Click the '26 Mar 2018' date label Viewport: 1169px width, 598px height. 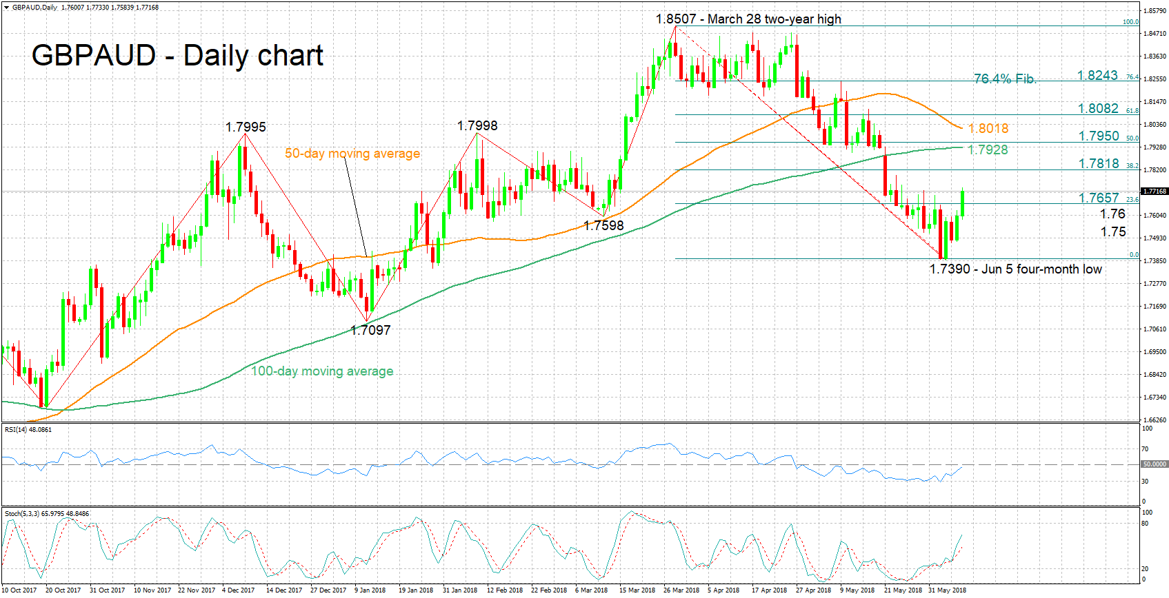tap(681, 590)
